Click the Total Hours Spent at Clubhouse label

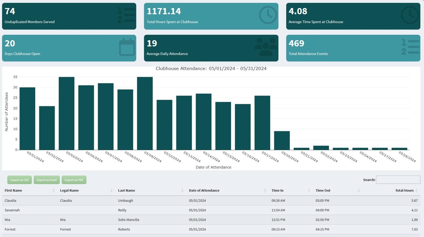(172, 22)
